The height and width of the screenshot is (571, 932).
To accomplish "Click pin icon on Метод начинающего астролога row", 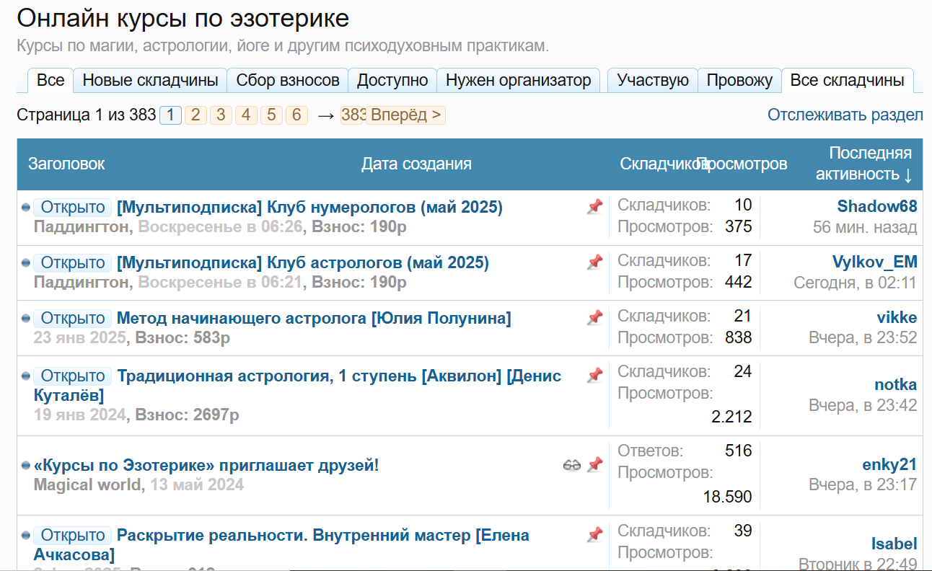I will (x=594, y=317).
